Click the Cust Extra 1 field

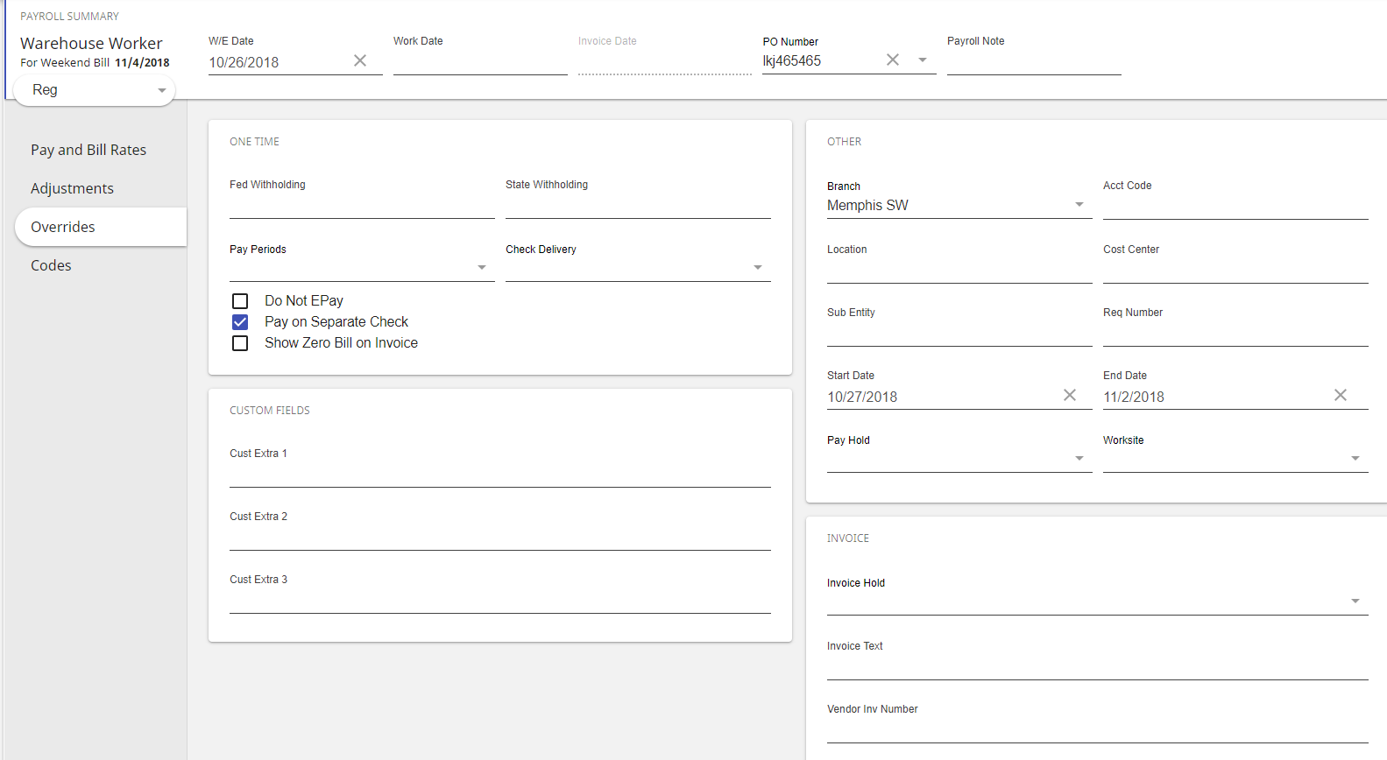[500, 474]
